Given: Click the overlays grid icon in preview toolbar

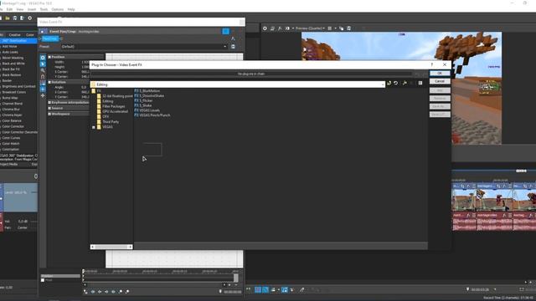Looking at the screenshot, I should (x=330, y=28).
